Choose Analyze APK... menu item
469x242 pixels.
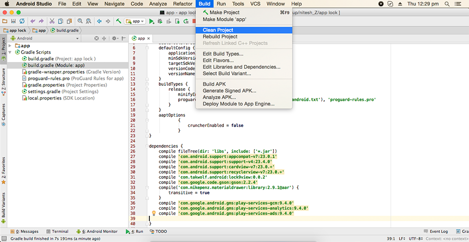click(x=244, y=97)
